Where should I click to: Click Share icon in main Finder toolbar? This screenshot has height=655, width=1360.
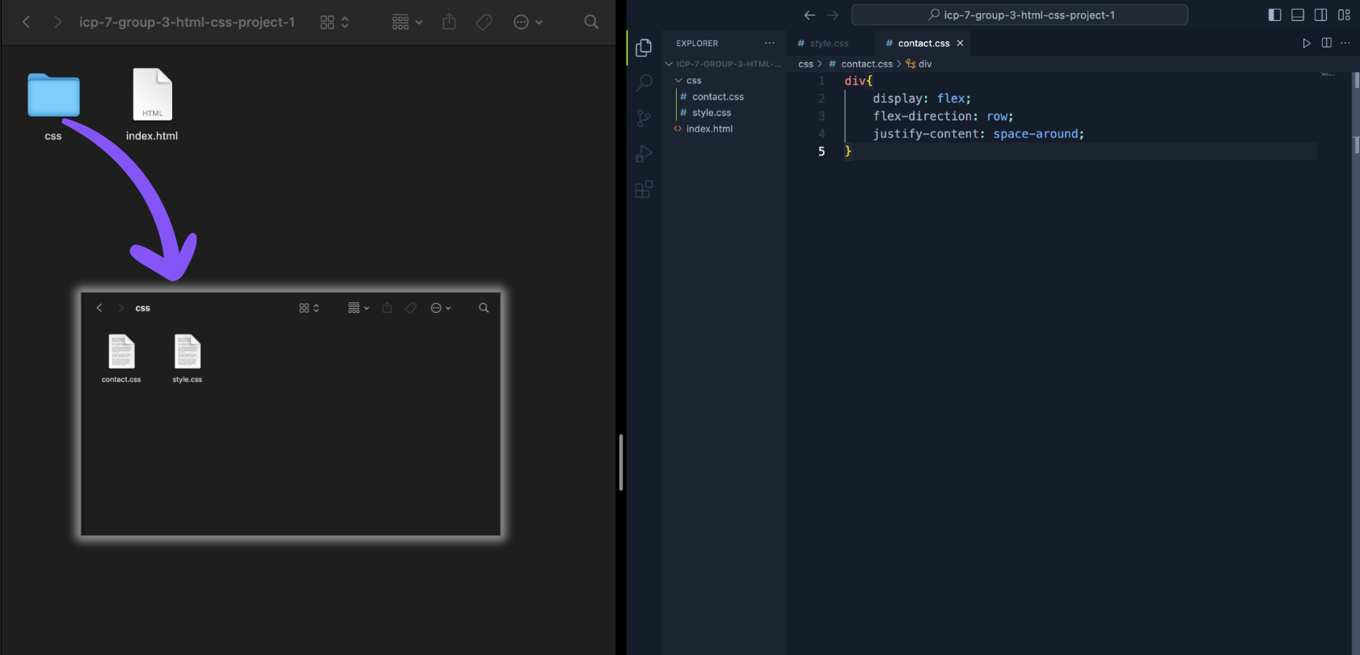pos(450,22)
